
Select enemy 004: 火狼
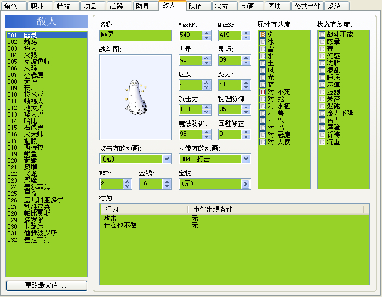tap(46, 55)
